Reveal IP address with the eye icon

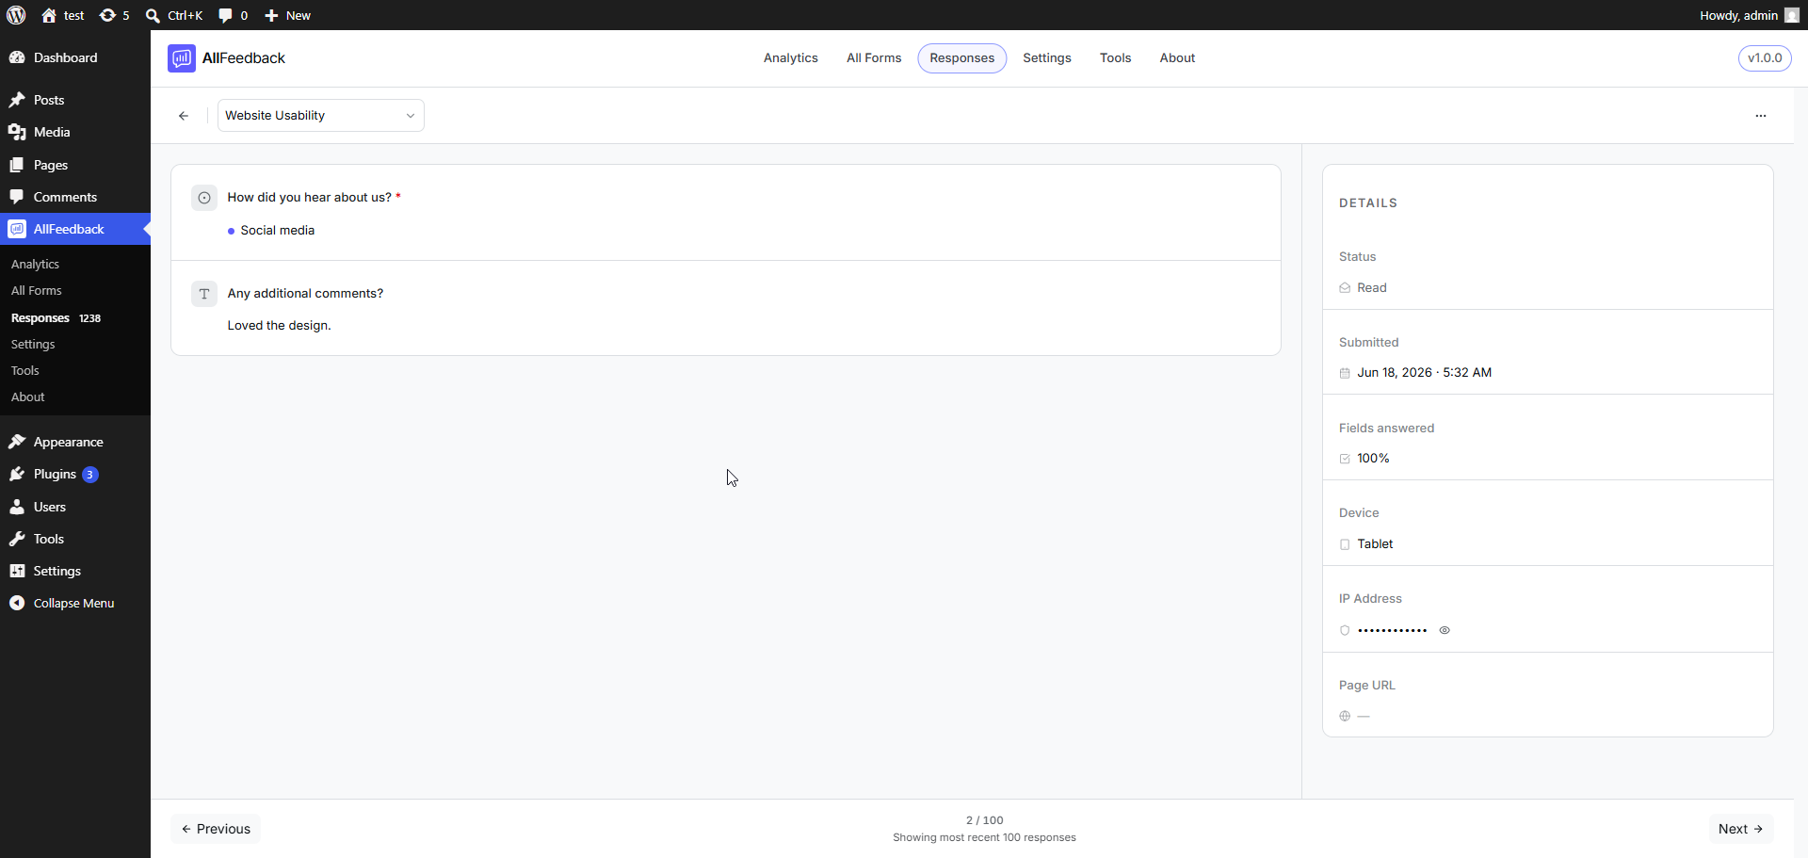[x=1445, y=630]
